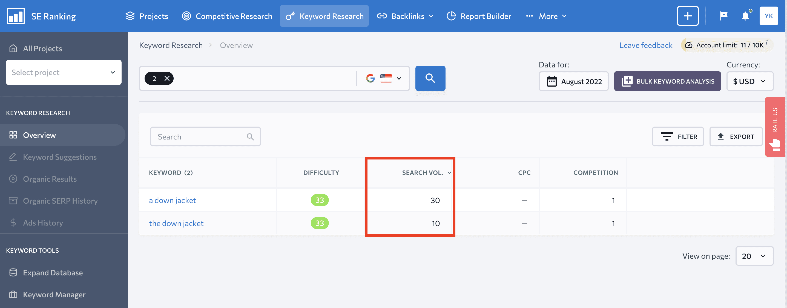Open the Organic Results section

tap(50, 178)
